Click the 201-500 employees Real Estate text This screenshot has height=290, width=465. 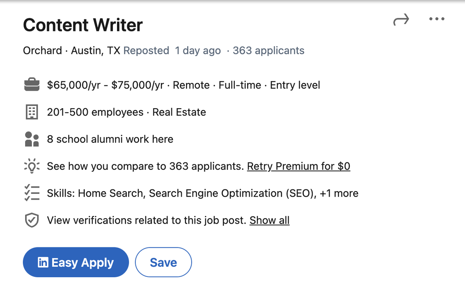coord(126,112)
